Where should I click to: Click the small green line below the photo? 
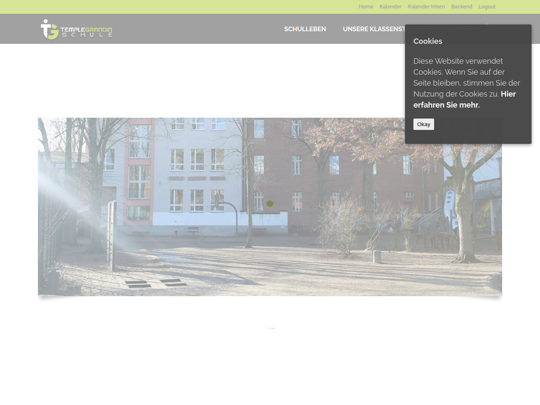pos(270,328)
